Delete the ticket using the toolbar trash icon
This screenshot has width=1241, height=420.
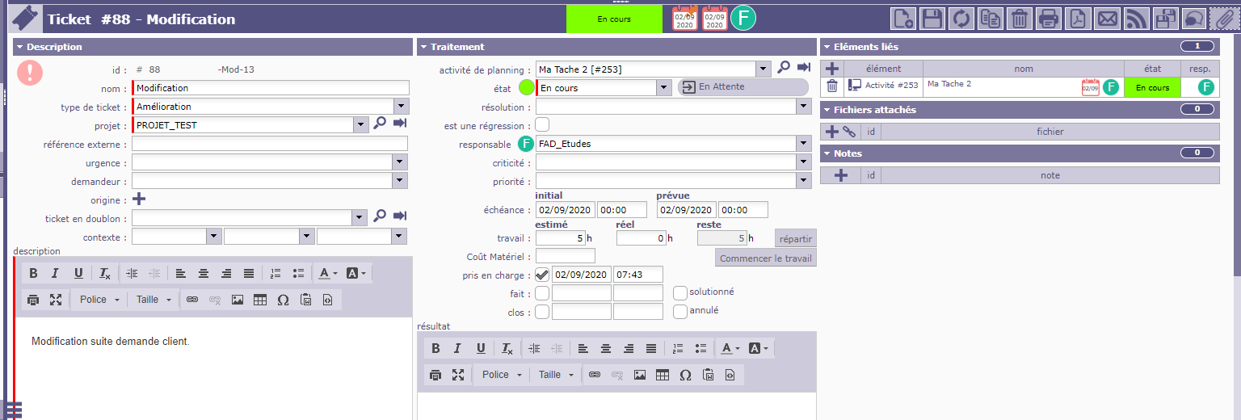[1020, 18]
